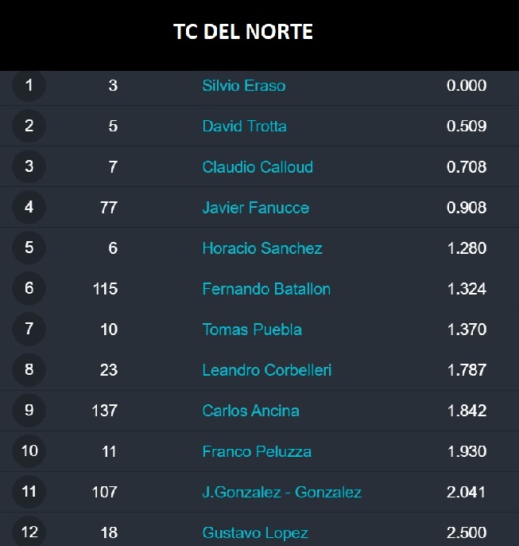The height and width of the screenshot is (546, 519).
Task: Open J.Gonzalez - Gonzalez link
Action: click(281, 492)
